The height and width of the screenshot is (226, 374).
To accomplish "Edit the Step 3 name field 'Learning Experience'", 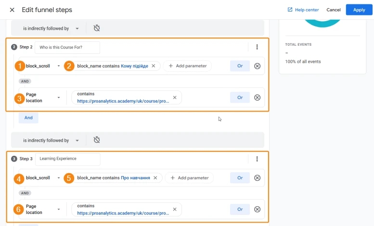I will click(x=67, y=159).
